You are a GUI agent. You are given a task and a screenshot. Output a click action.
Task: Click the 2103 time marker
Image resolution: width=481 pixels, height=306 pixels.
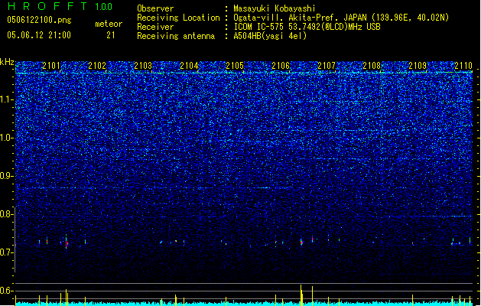[143, 66]
